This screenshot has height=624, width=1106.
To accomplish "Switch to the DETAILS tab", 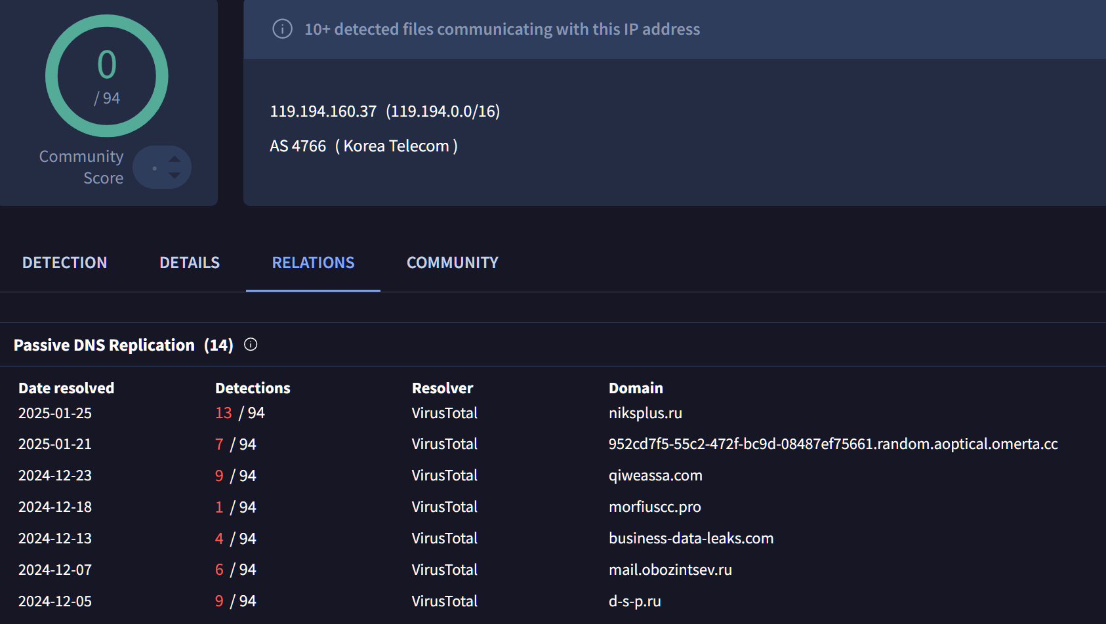I will pos(190,263).
